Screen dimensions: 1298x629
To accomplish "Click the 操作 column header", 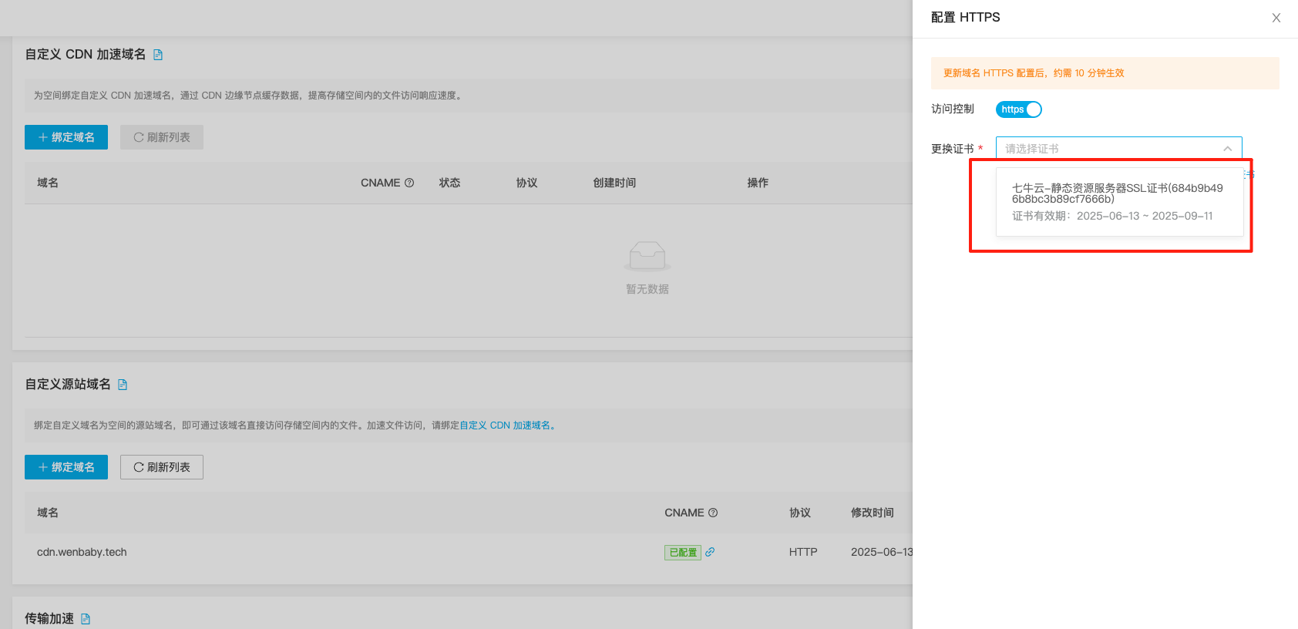I will click(x=758, y=183).
